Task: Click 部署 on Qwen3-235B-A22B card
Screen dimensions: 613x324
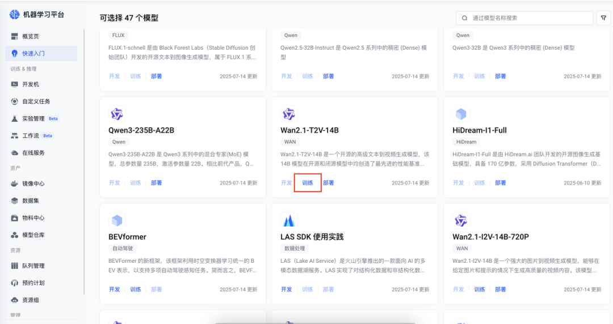Action: (x=157, y=183)
